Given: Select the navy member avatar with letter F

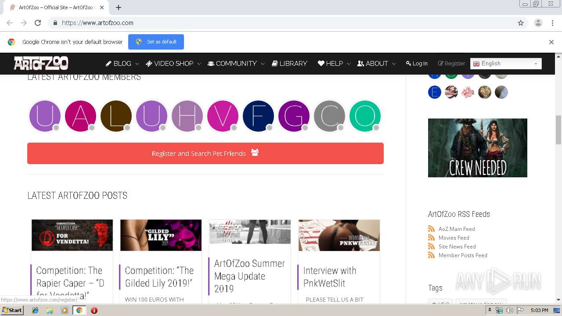Looking at the screenshot, I should click(x=258, y=116).
